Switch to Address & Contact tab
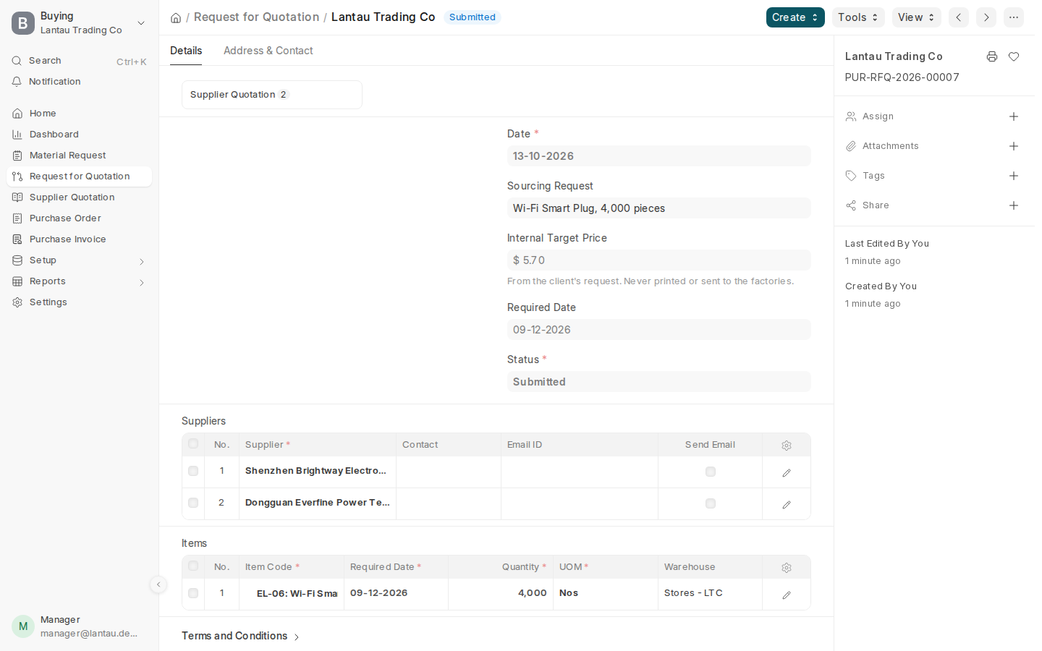This screenshot has width=1042, height=651. pos(268,51)
